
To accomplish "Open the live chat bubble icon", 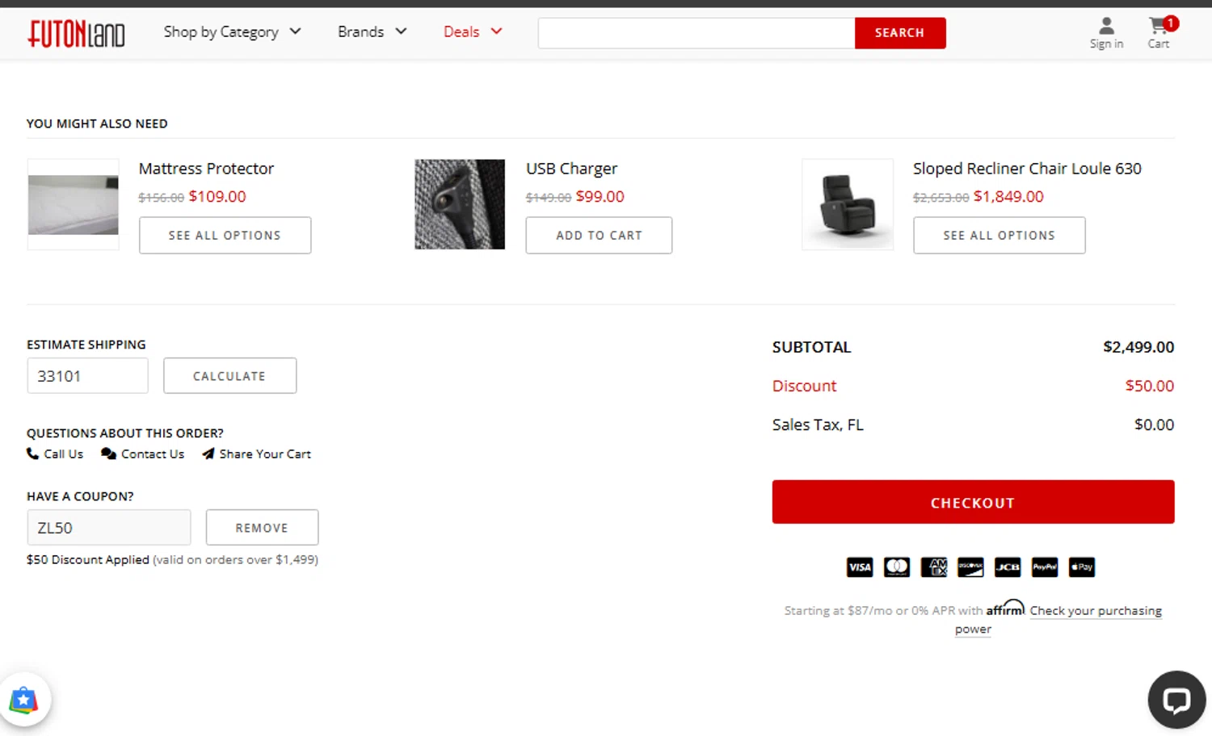I will (1176, 699).
